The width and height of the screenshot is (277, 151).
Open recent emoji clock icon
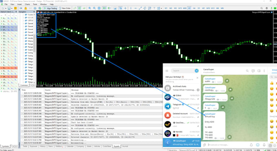click(270, 146)
